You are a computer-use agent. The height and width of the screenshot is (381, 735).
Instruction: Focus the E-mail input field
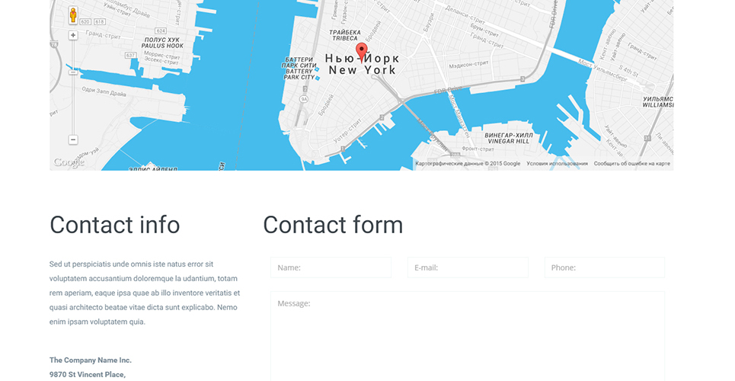[468, 267]
